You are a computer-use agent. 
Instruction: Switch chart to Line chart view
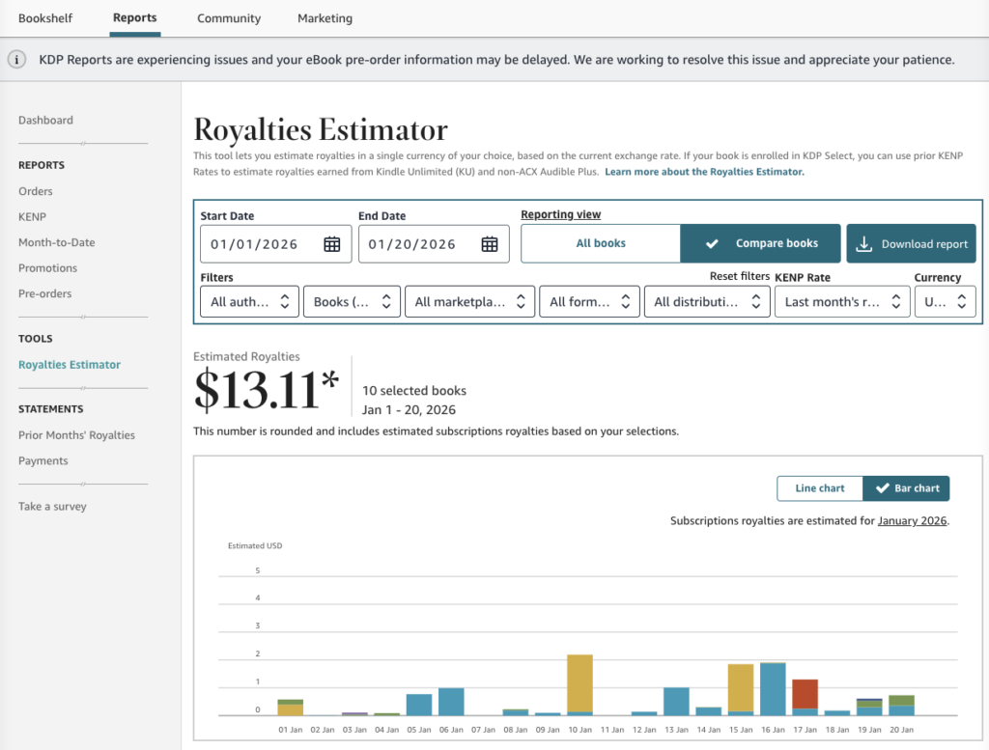[819, 488]
